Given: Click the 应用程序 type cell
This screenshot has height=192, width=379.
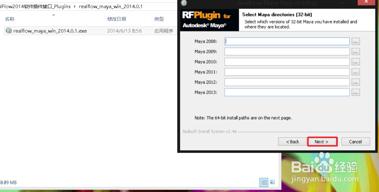Looking at the screenshot, I should click(164, 31).
